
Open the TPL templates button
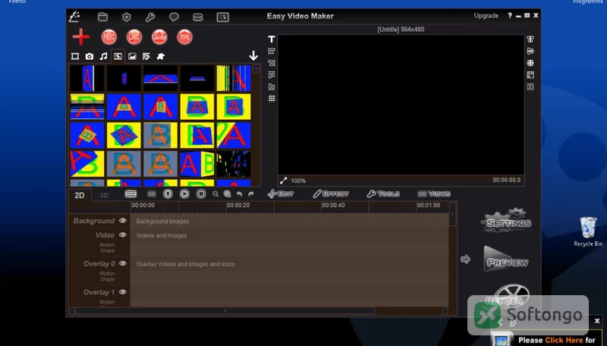coord(184,36)
